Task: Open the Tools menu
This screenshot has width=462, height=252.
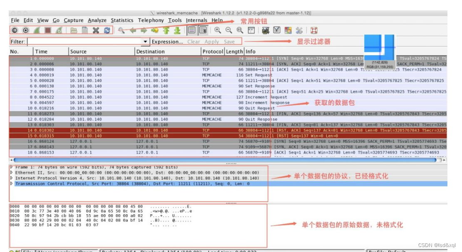Action: [175, 20]
